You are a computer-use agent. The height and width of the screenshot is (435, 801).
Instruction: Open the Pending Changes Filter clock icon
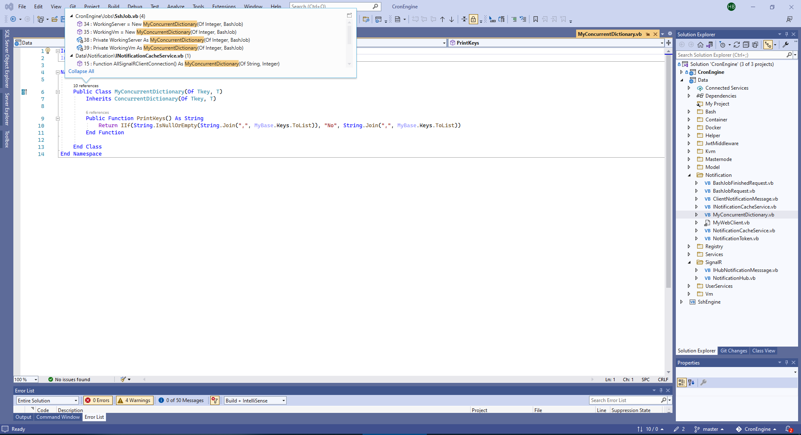[x=723, y=45]
